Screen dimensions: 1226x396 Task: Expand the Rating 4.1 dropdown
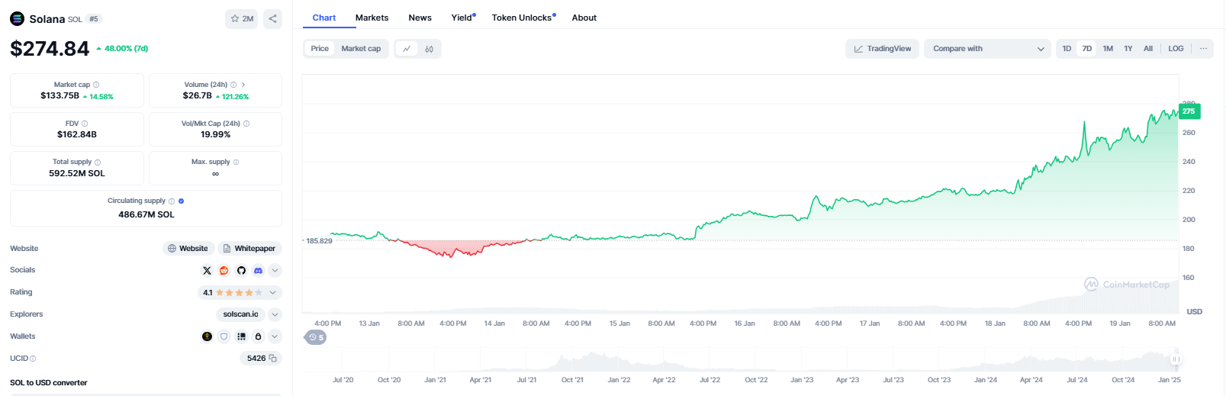tap(240, 293)
